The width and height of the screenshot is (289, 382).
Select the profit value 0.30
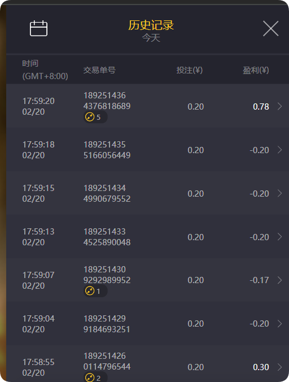click(261, 367)
